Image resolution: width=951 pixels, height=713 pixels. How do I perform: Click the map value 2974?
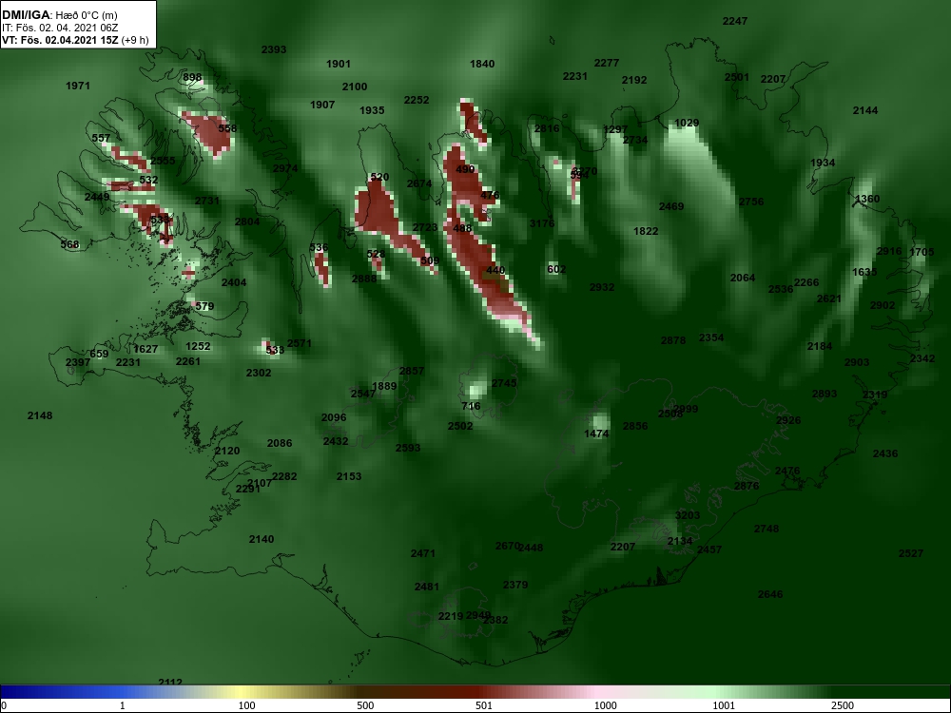click(285, 168)
